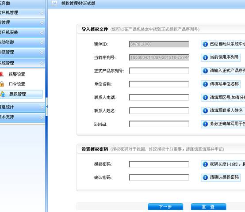Click the 重置 button

(x=208, y=207)
